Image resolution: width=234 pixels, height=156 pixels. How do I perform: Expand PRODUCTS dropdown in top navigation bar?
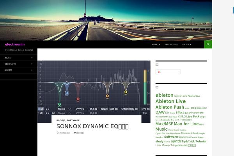point(171,44)
